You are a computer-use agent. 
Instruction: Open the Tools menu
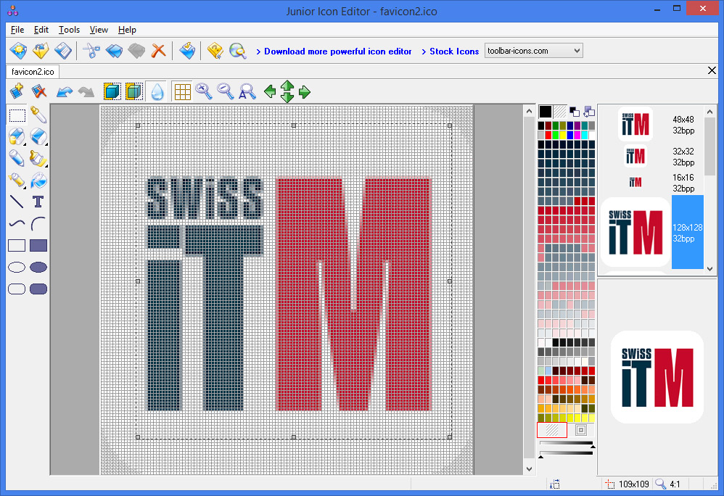pyautogui.click(x=69, y=30)
